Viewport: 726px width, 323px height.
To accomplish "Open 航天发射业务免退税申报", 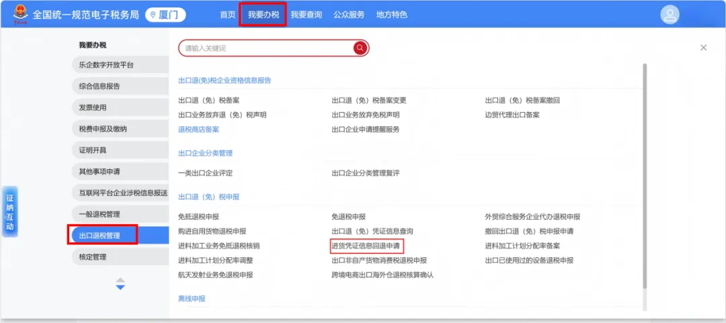I will tap(216, 275).
